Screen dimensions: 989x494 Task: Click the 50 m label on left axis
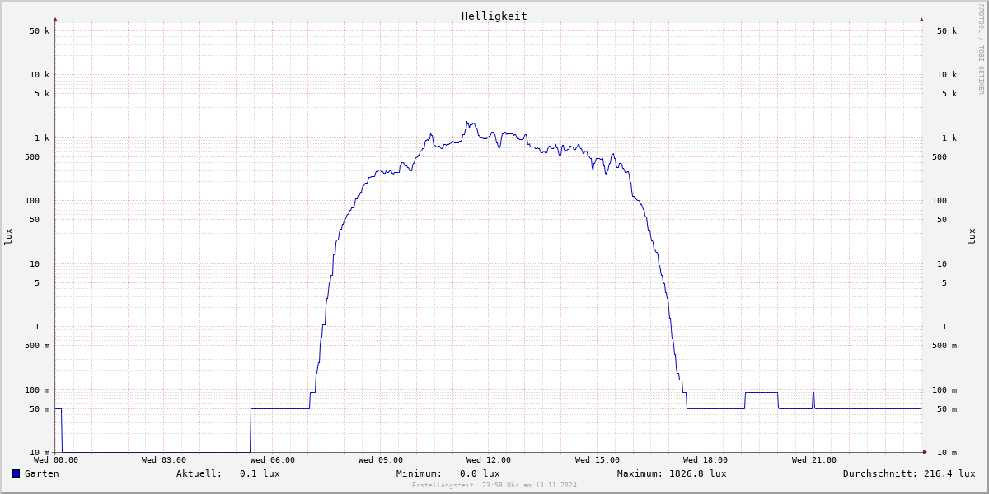[40, 409]
